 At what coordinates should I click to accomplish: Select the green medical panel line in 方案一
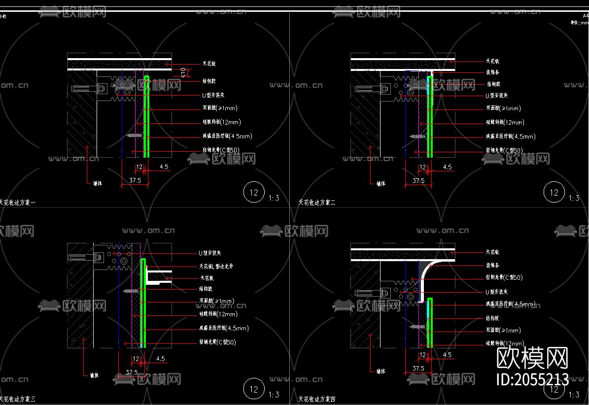pyautogui.click(x=146, y=116)
